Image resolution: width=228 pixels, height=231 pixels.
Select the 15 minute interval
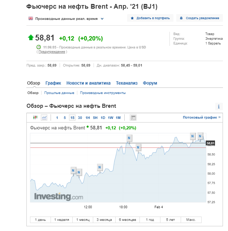coord(72,117)
